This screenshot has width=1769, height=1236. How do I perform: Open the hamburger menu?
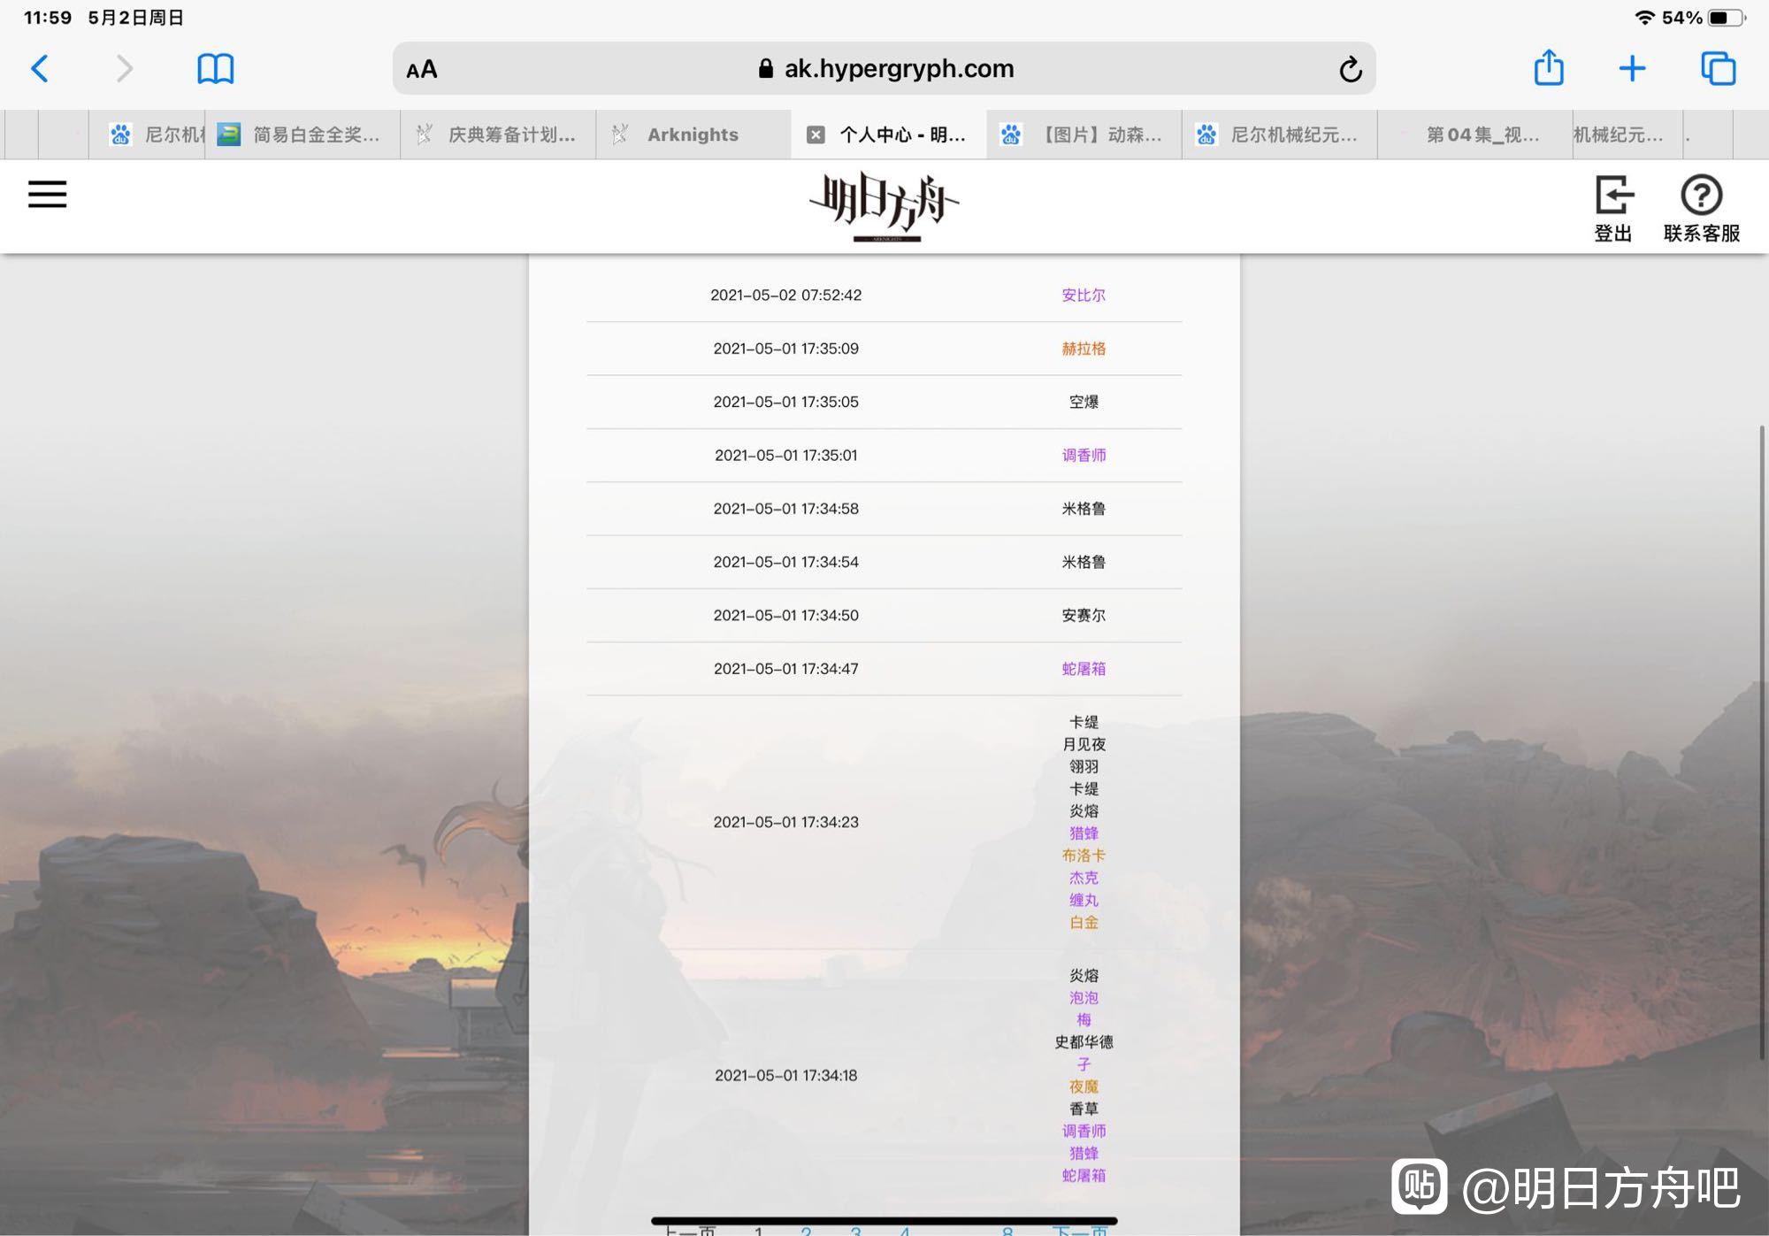point(47,194)
